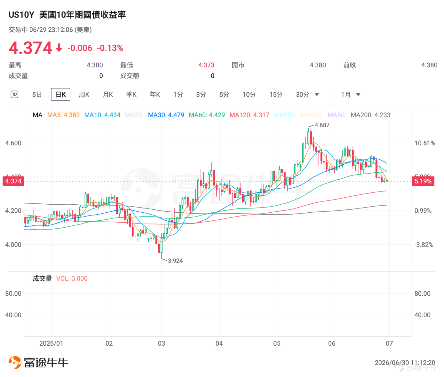444x377 pixels.
Task: Click the MA indicator name label
Action: click(x=37, y=115)
